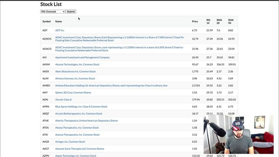The width and height of the screenshot is (279, 157).
Task: Select the AVGR symbol cell
Action: 45,142
